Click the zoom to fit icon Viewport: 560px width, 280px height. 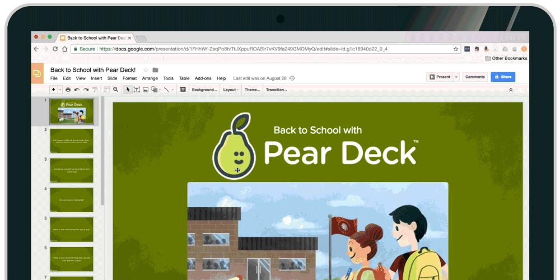(107, 90)
